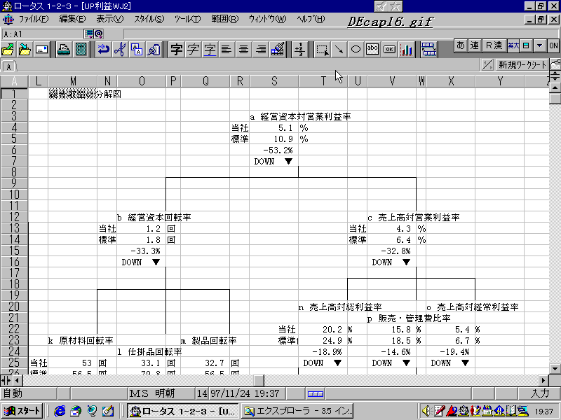Click the scissors cut icon
Image resolution: width=561 pixels, height=420 pixels.
pos(119,49)
